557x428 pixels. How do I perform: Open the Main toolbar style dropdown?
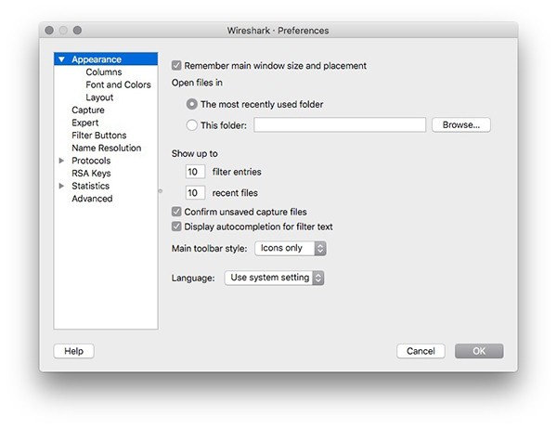pos(291,248)
